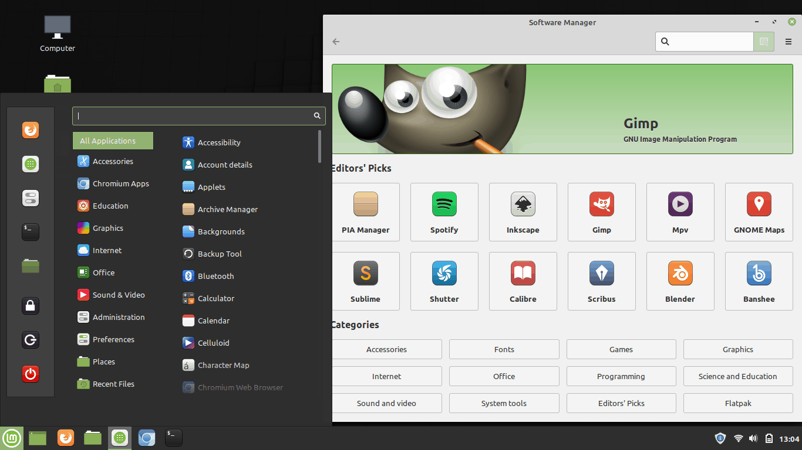Viewport: 802px width, 450px height.
Task: Open Sublime in Editors' Picks
Action: 366,281
